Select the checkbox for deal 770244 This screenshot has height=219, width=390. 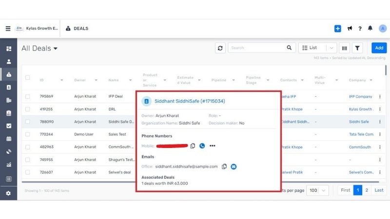coord(28,134)
